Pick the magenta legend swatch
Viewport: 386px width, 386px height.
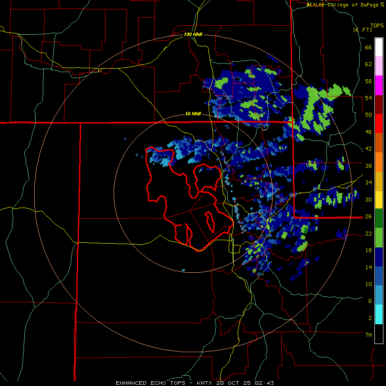click(x=379, y=85)
